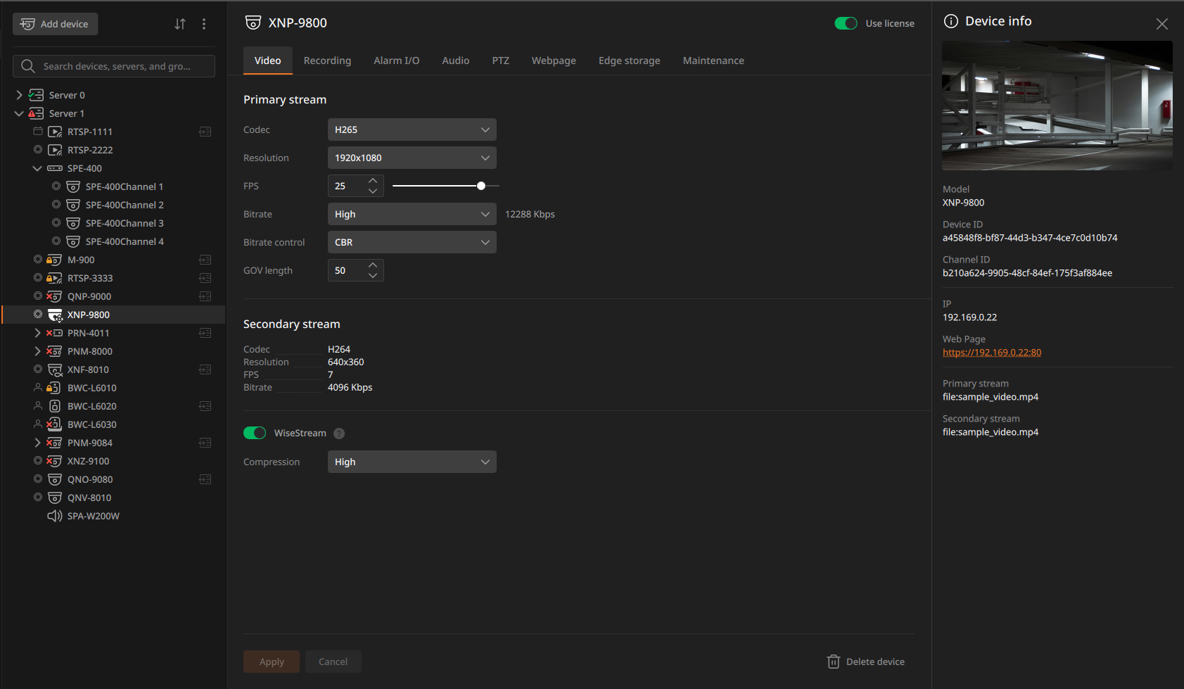Screen dimensions: 1184x689
Task: Switch to the Recording tab
Action: pos(327,61)
